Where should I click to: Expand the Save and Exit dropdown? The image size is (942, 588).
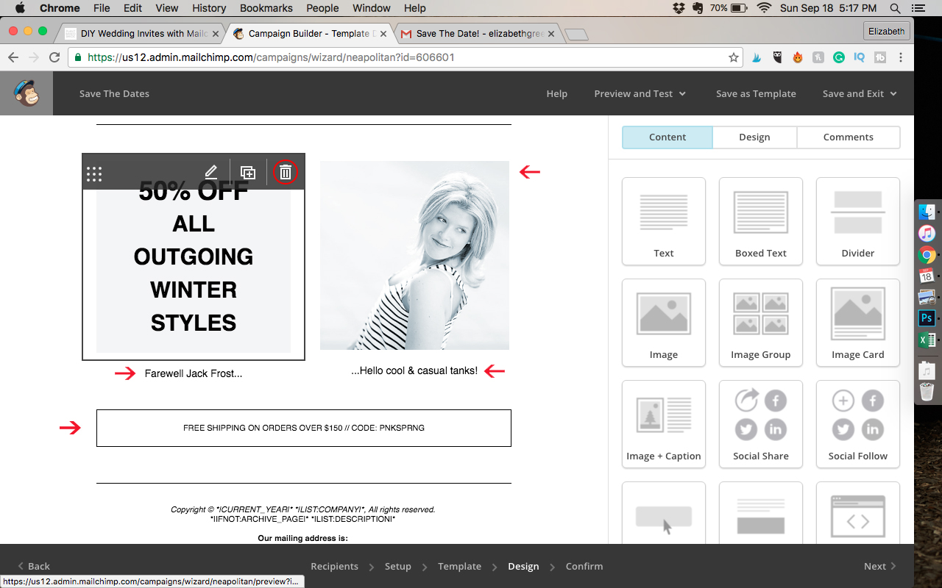[860, 93]
